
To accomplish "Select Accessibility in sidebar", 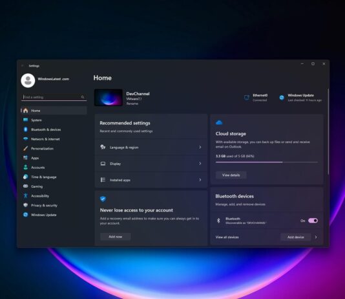I will tap(54, 195).
